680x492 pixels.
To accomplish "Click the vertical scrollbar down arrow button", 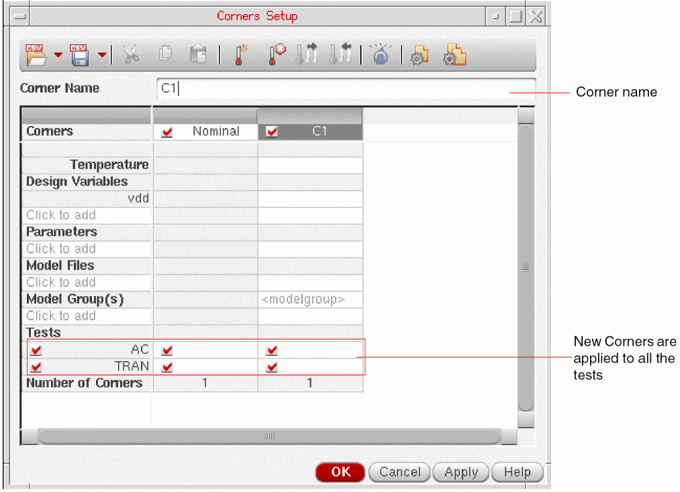I will 526,420.
